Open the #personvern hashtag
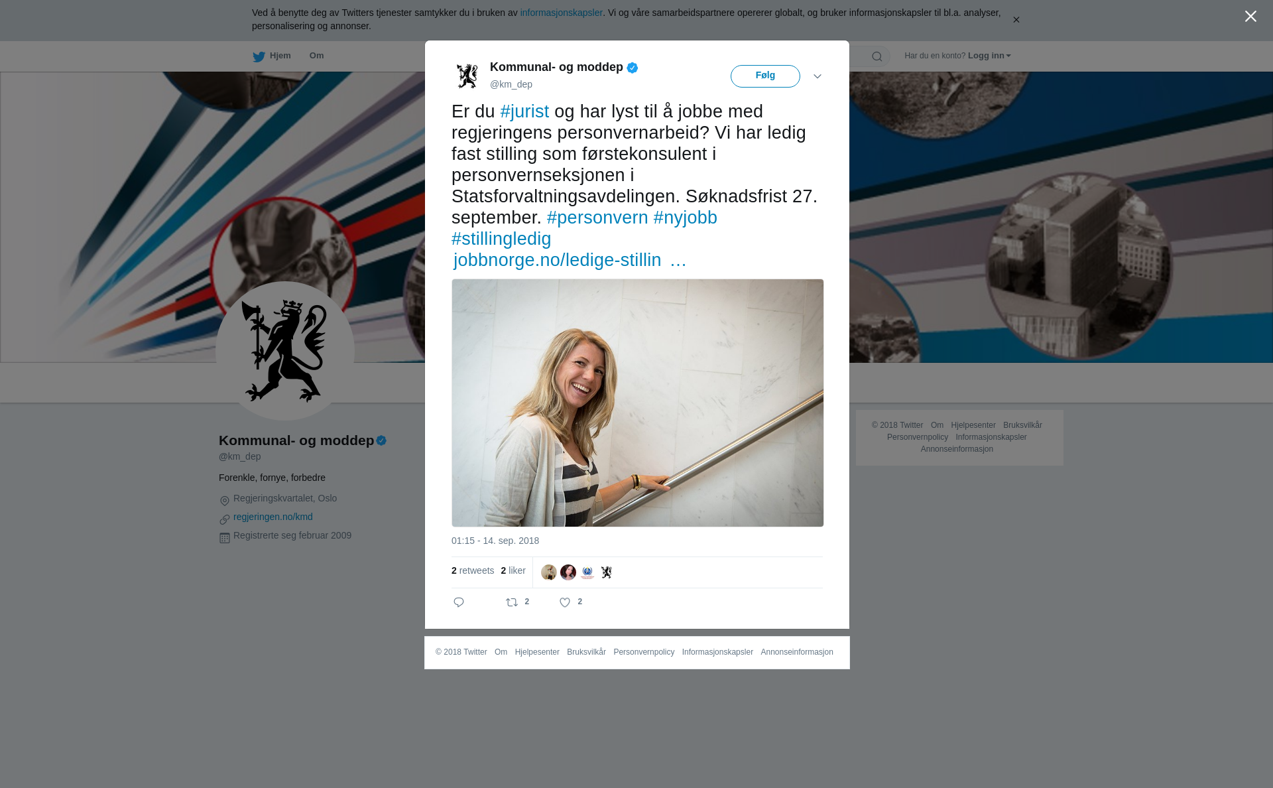Screen dimensions: 1273x788 click(597, 218)
